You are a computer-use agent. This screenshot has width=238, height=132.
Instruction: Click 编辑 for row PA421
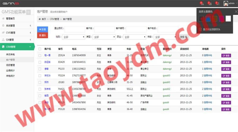point(226,89)
